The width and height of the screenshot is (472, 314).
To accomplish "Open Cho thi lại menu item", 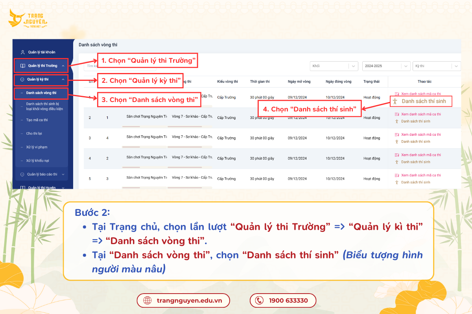I will click(34, 133).
